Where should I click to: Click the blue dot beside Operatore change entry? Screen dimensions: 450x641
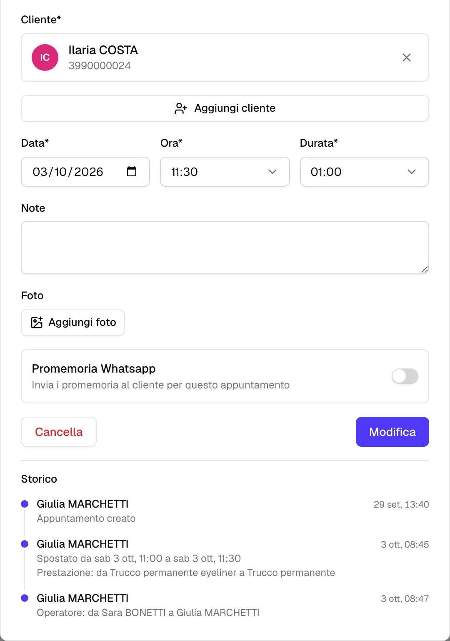point(25,598)
